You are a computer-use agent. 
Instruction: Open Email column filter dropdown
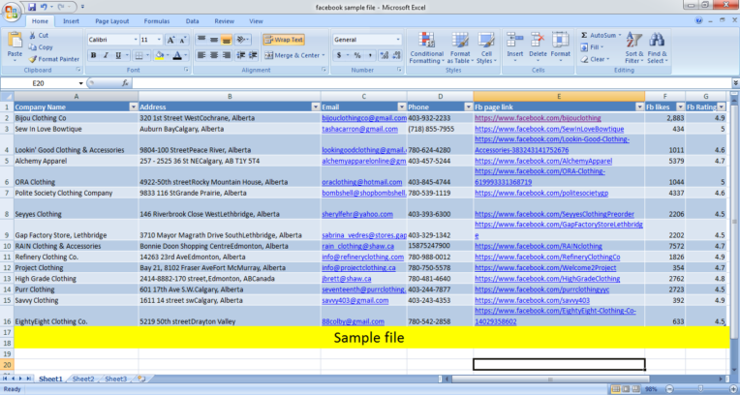pos(402,107)
